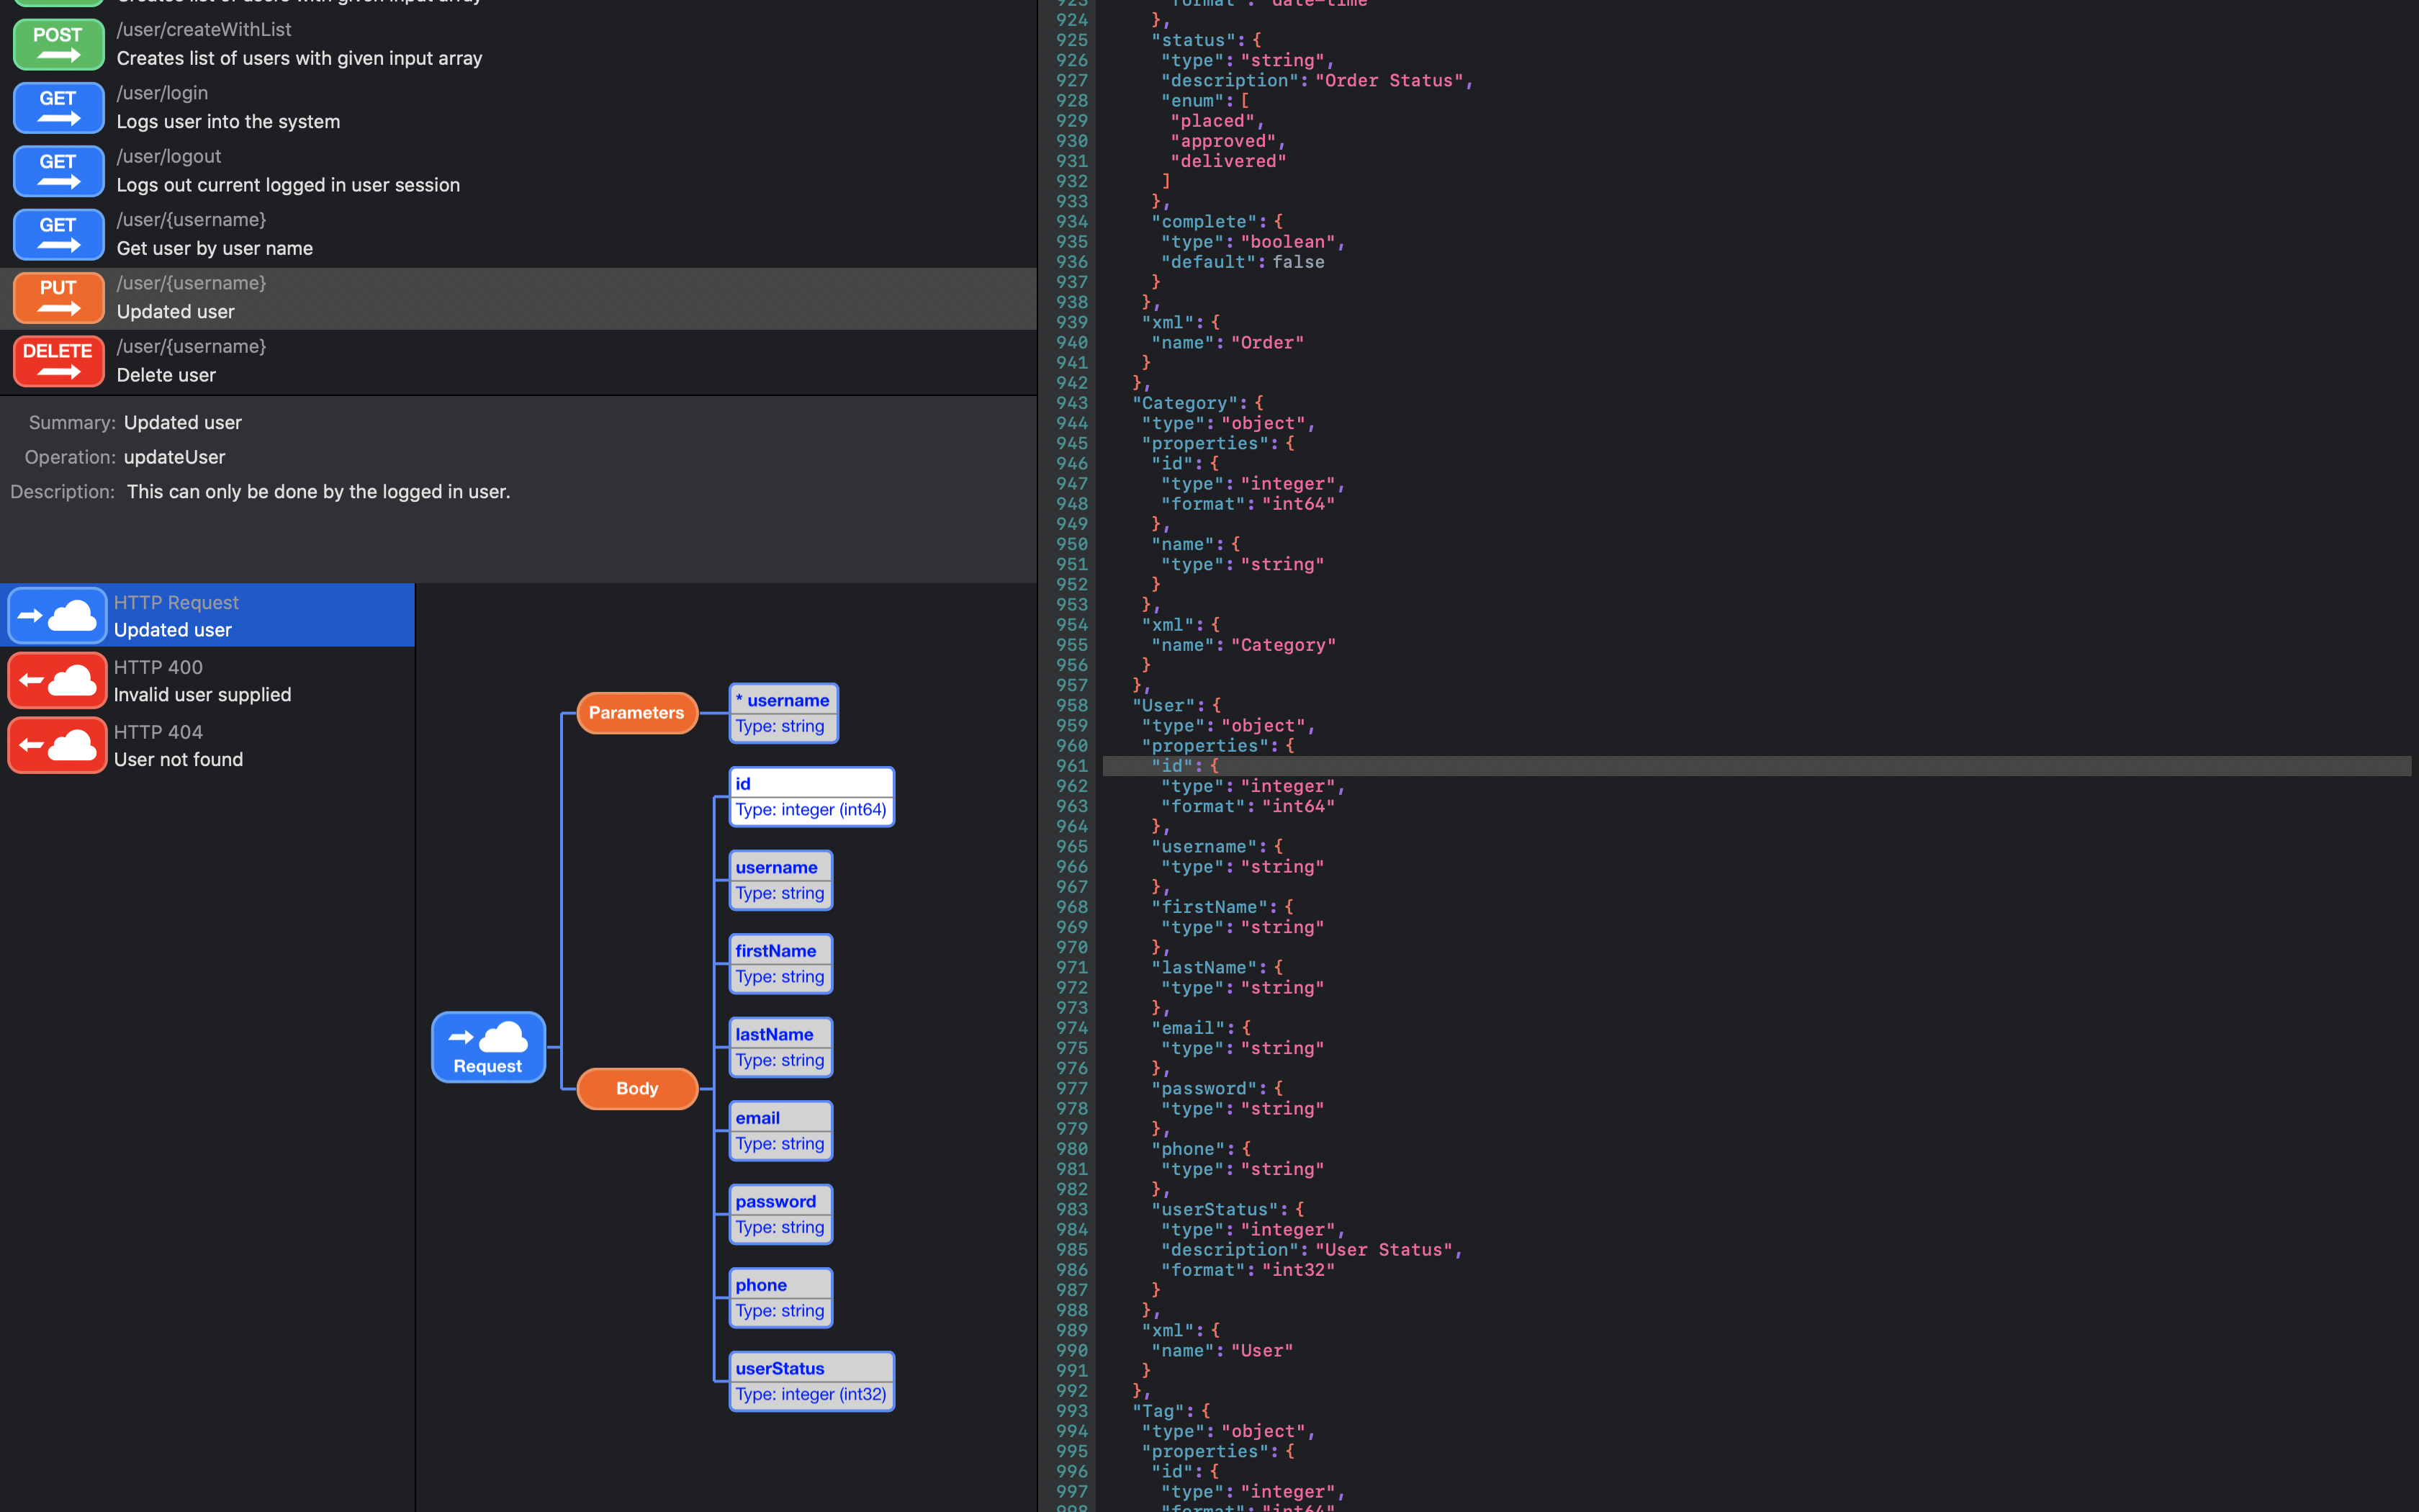Select the userStatus body field node
This screenshot has width=2419, height=1512.
pos(811,1380)
